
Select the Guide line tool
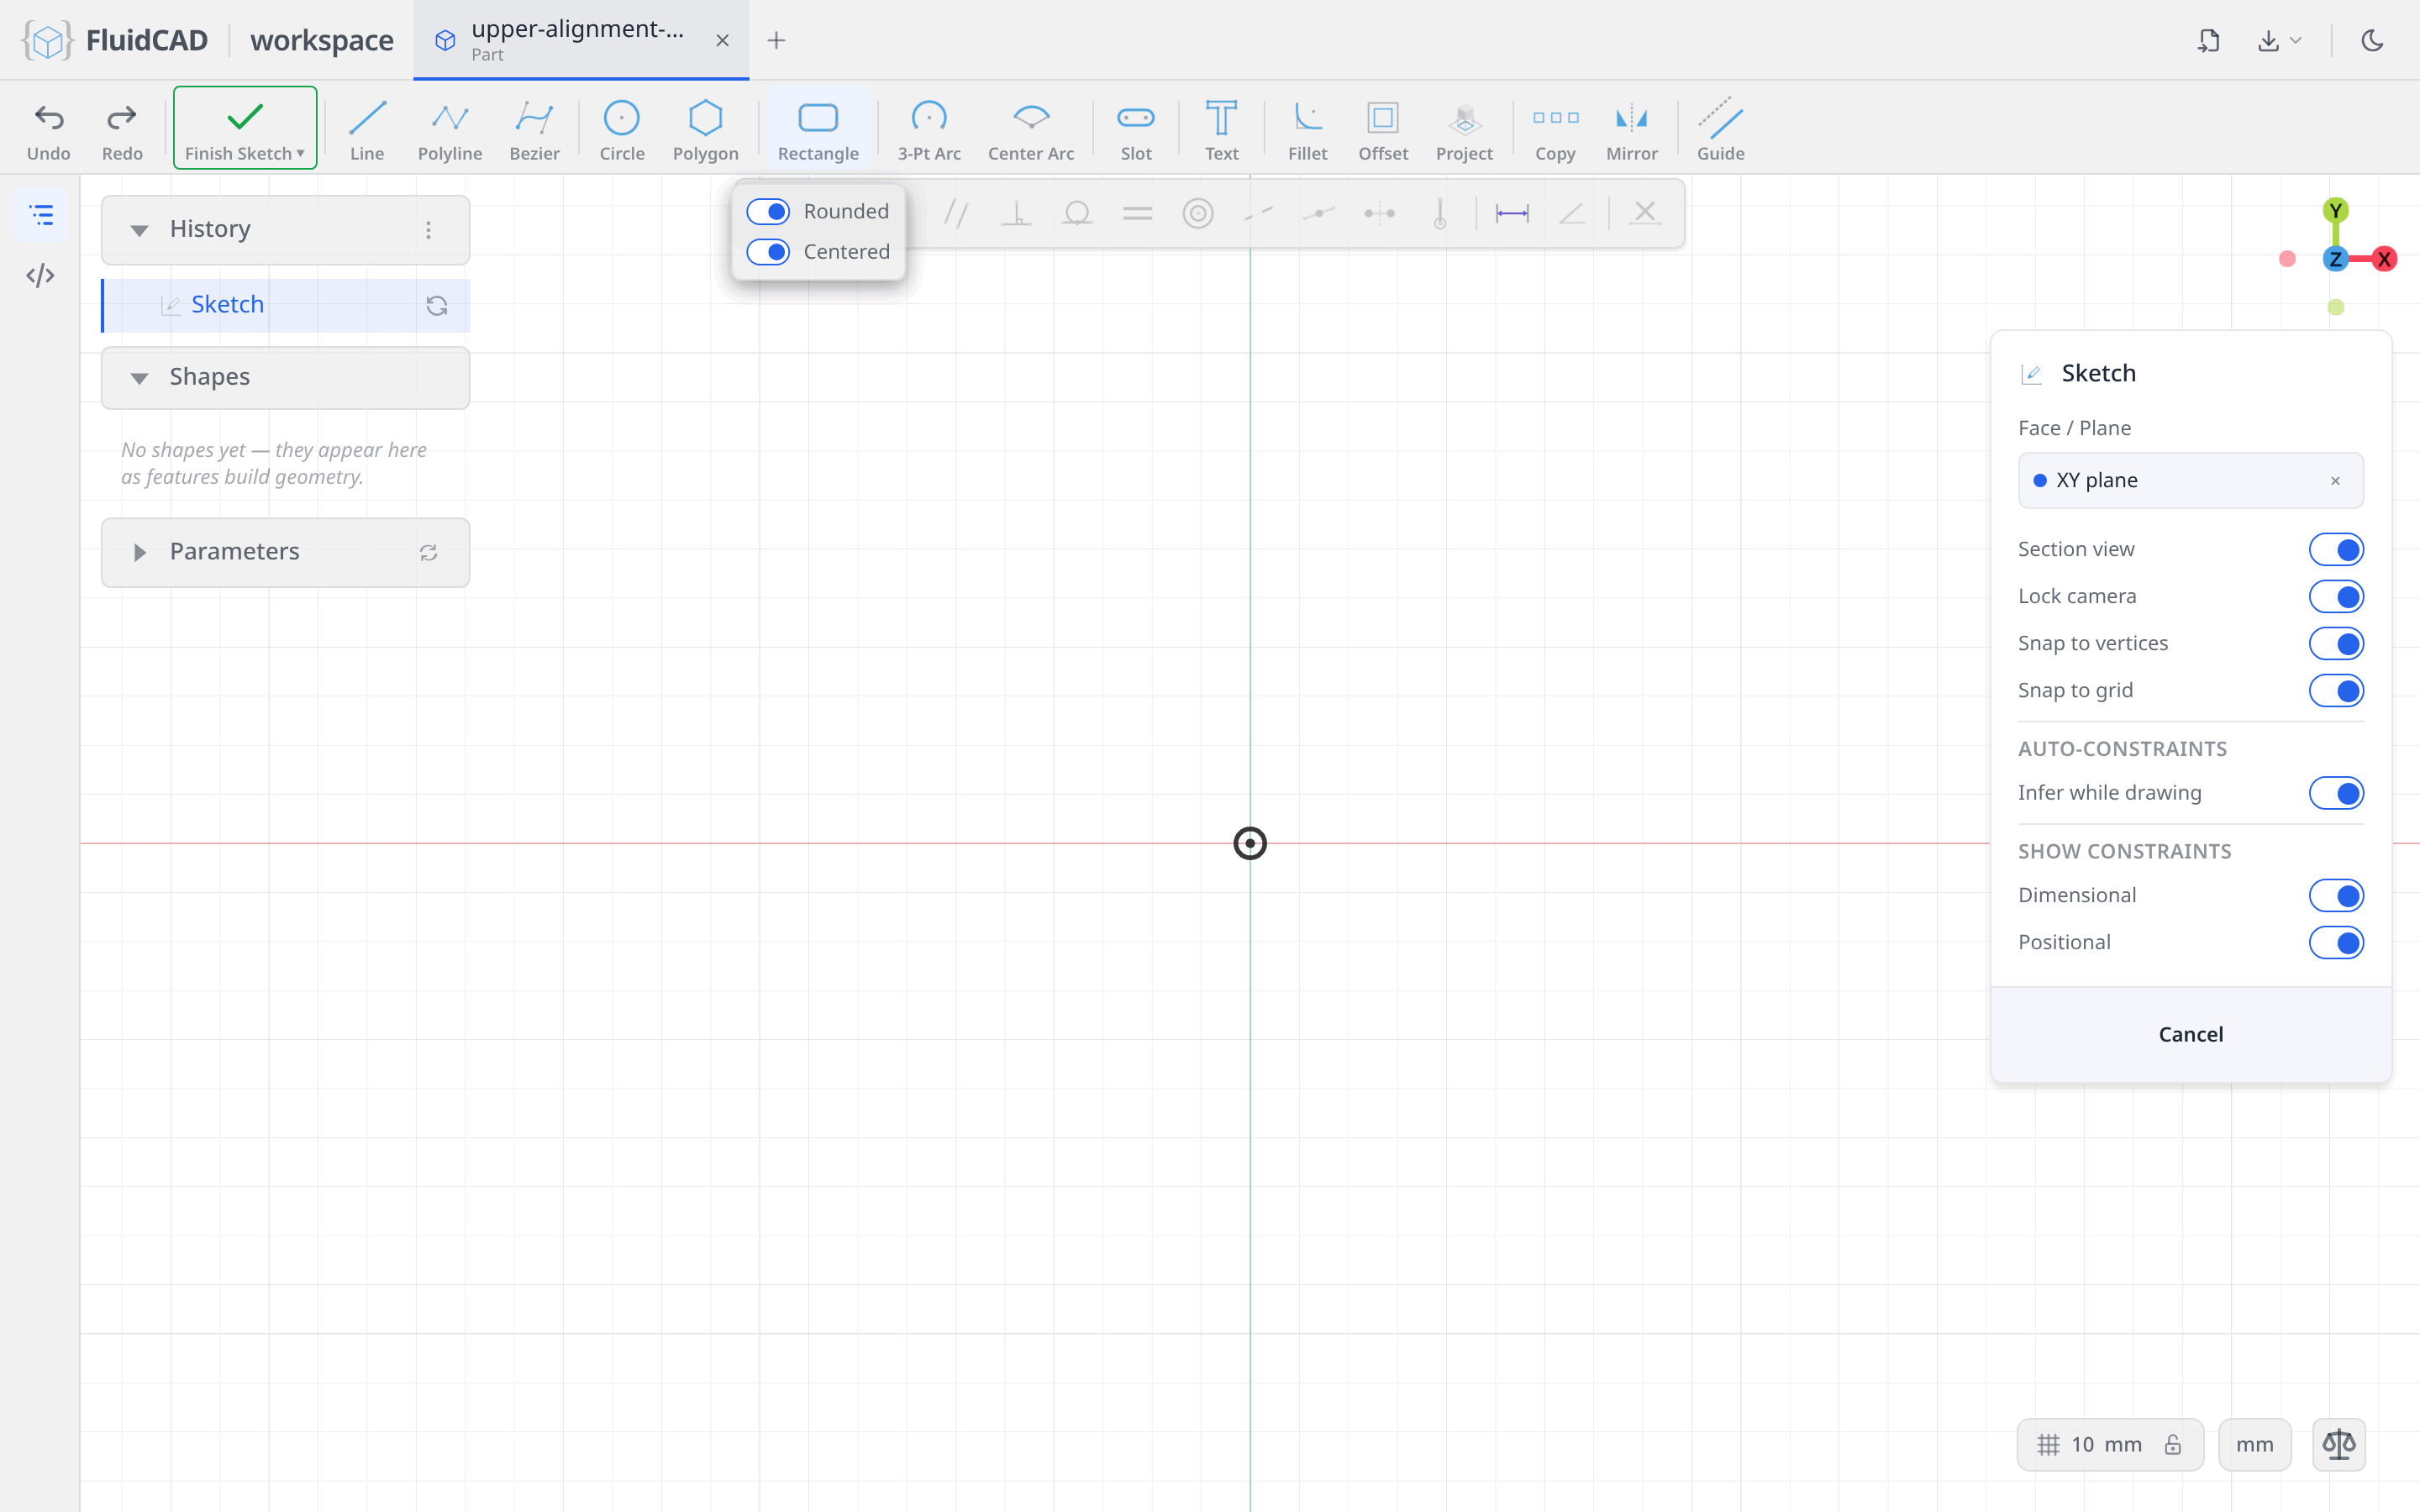1720,130
